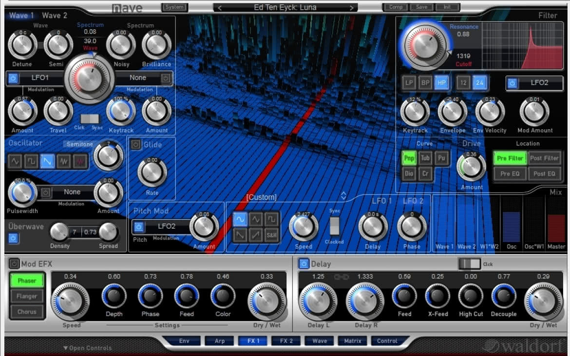Screen dimensions: 570x356
Task: Click the Delay L/R link icon
Action: pos(341,277)
